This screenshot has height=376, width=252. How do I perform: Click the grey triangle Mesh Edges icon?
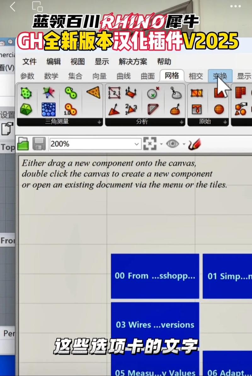(x=153, y=109)
